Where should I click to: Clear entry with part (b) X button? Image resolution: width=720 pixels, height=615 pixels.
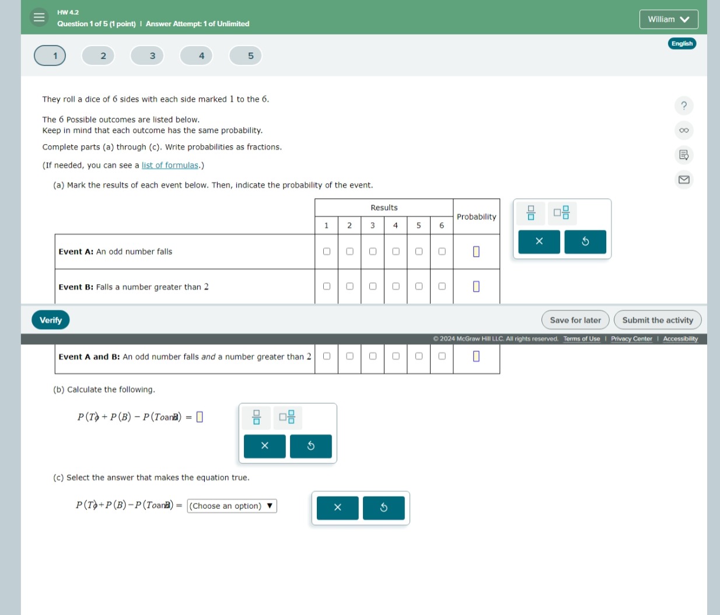[x=265, y=446]
